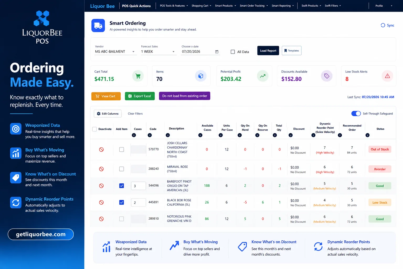
Task: Deactivate the Miraval Rose row
Action: pos(101,169)
